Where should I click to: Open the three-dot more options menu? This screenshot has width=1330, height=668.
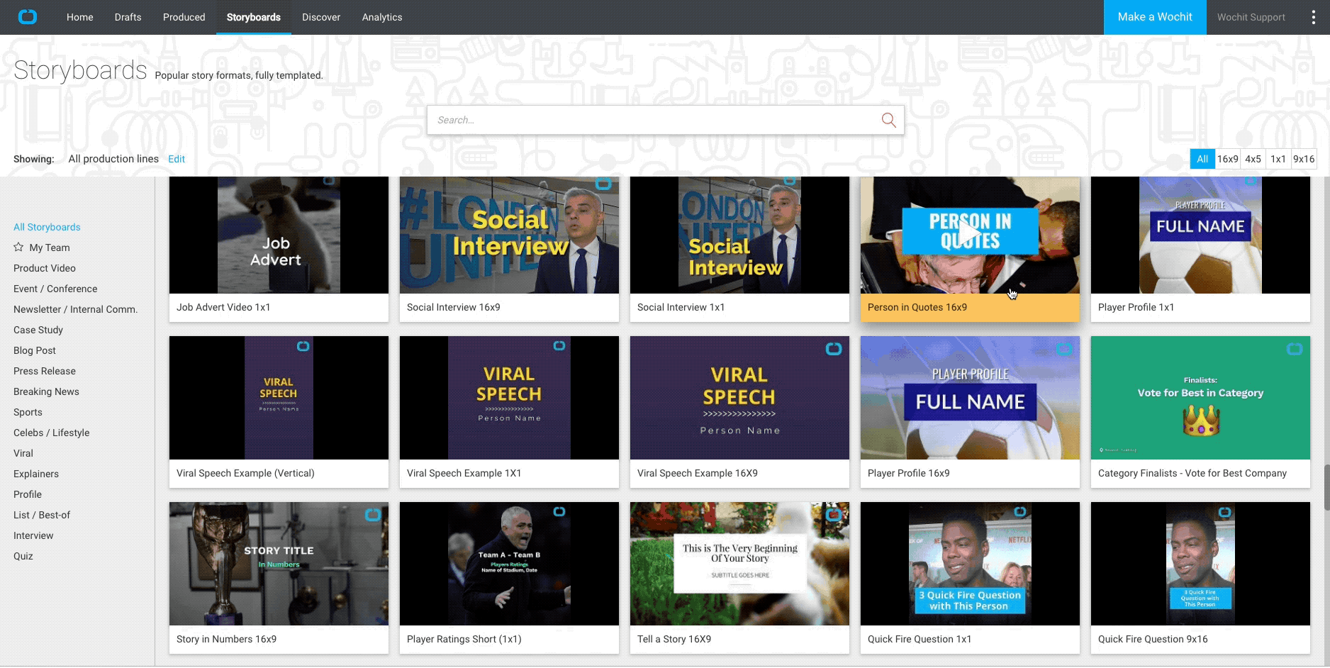(x=1313, y=17)
